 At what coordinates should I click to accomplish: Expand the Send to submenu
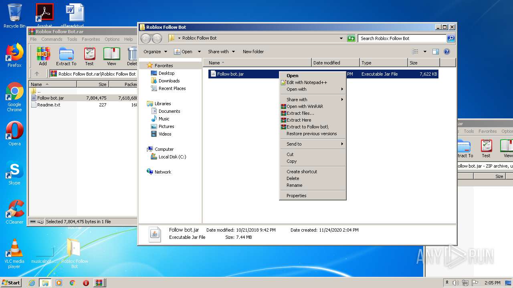313,144
